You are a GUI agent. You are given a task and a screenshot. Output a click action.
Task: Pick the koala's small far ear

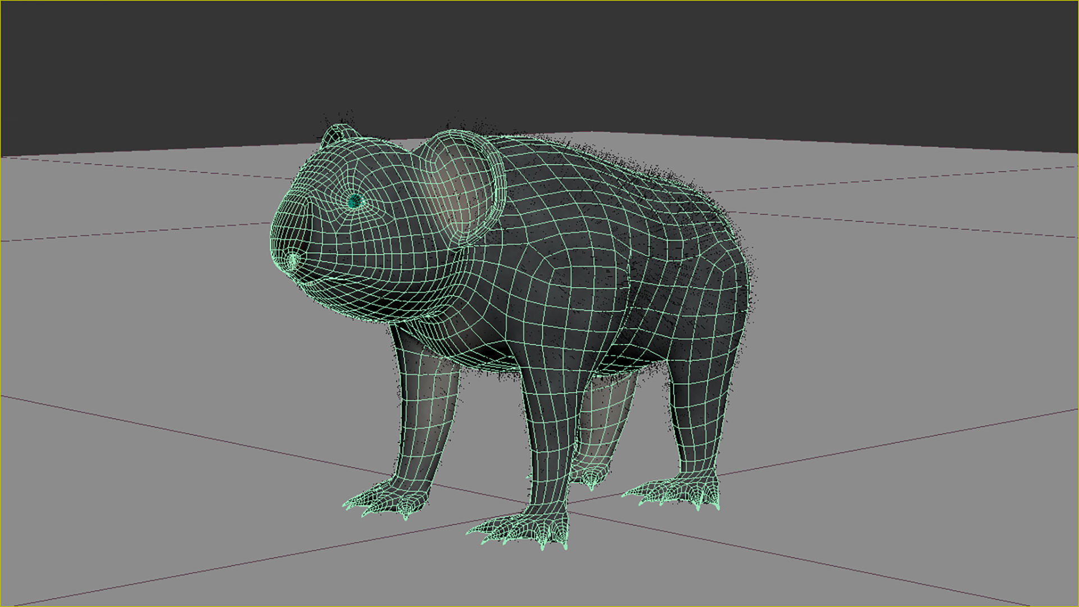tap(339, 135)
